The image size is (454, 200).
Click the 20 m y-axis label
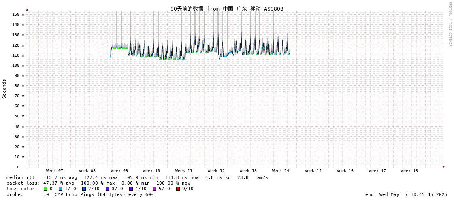pyautogui.click(x=20, y=147)
